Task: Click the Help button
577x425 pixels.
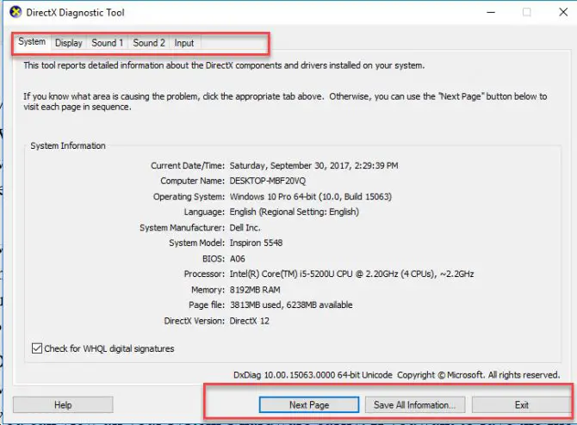Action: coord(63,404)
